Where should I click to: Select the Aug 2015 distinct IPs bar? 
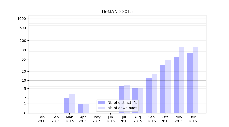(135, 101)
